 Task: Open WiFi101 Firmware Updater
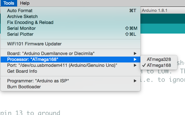[x=71, y=44]
